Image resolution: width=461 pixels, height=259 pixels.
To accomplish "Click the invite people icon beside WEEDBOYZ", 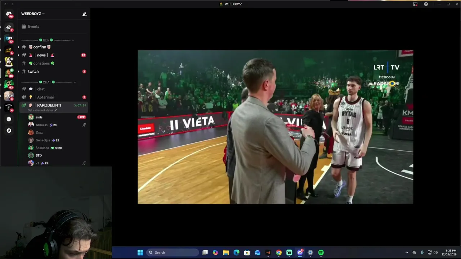I will [x=85, y=14].
